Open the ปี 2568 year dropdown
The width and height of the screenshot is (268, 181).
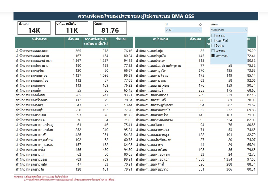[183, 30]
